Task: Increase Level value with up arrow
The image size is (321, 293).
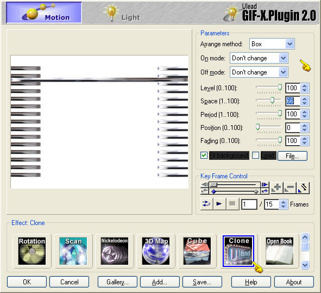Action: 304,86
